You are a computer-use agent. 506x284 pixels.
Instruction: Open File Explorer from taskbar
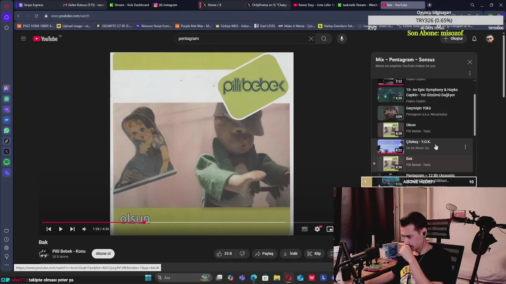click(277, 278)
